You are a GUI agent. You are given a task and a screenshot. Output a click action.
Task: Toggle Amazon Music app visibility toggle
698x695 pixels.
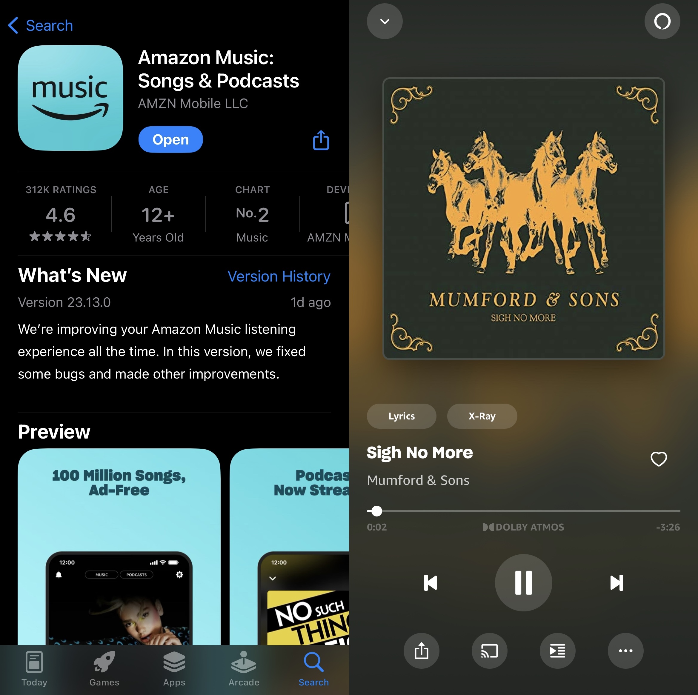[384, 21]
